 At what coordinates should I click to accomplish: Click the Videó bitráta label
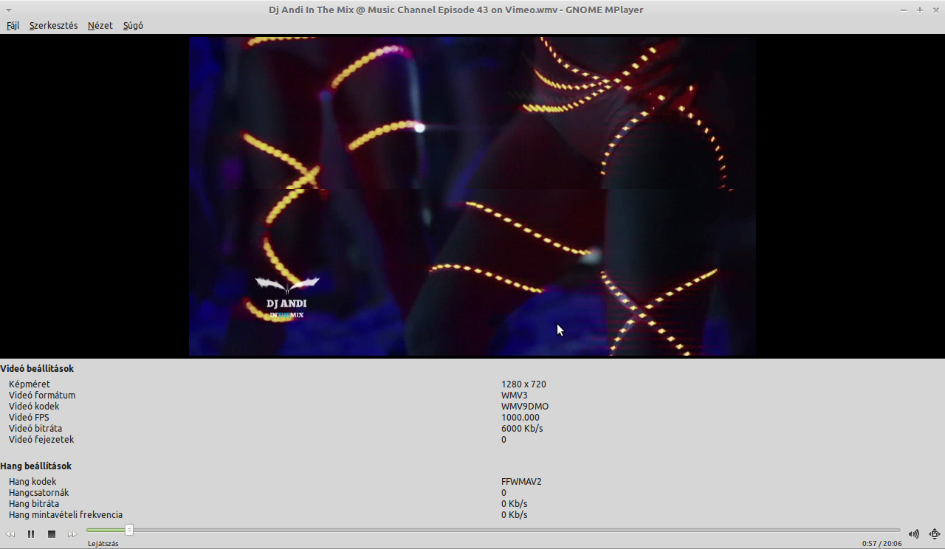tap(35, 429)
